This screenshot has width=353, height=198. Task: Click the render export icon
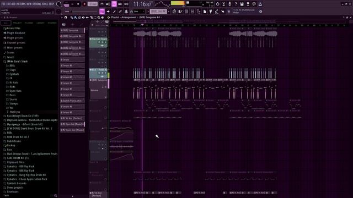pos(248,4)
